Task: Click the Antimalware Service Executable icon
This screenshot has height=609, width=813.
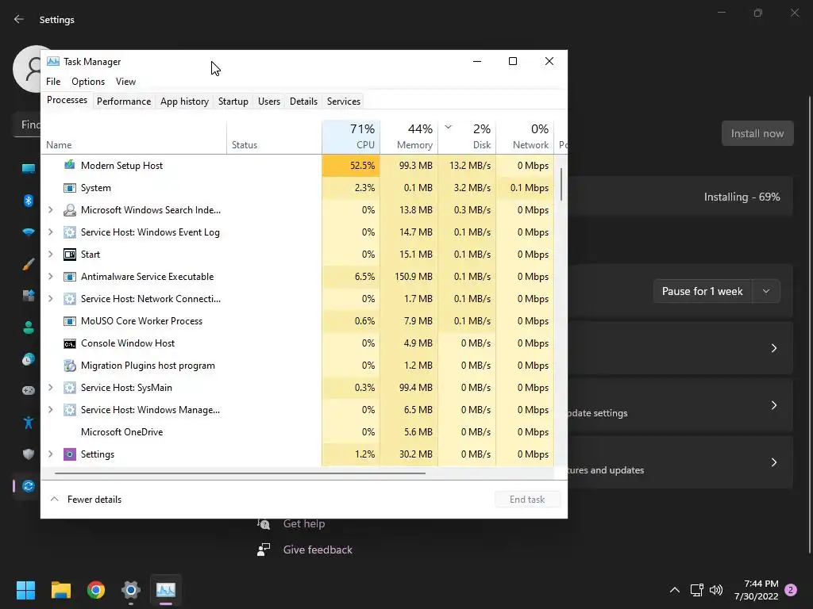Action: point(70,277)
